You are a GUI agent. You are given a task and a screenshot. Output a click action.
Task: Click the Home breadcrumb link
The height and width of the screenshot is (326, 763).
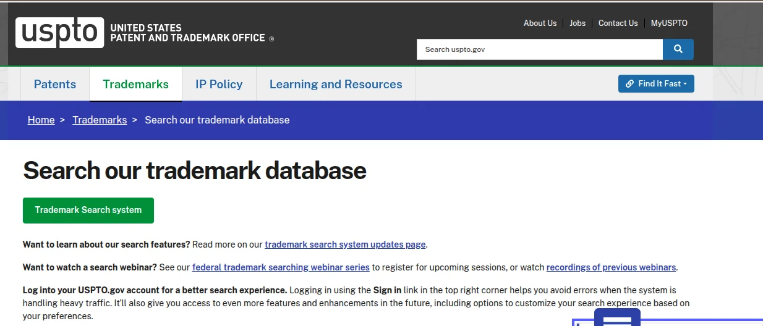pos(41,120)
